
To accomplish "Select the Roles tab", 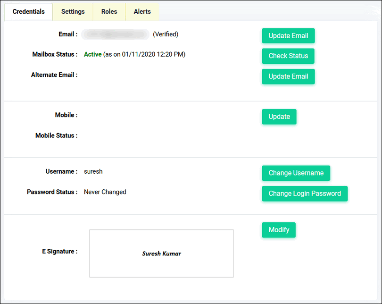I will pos(109,12).
